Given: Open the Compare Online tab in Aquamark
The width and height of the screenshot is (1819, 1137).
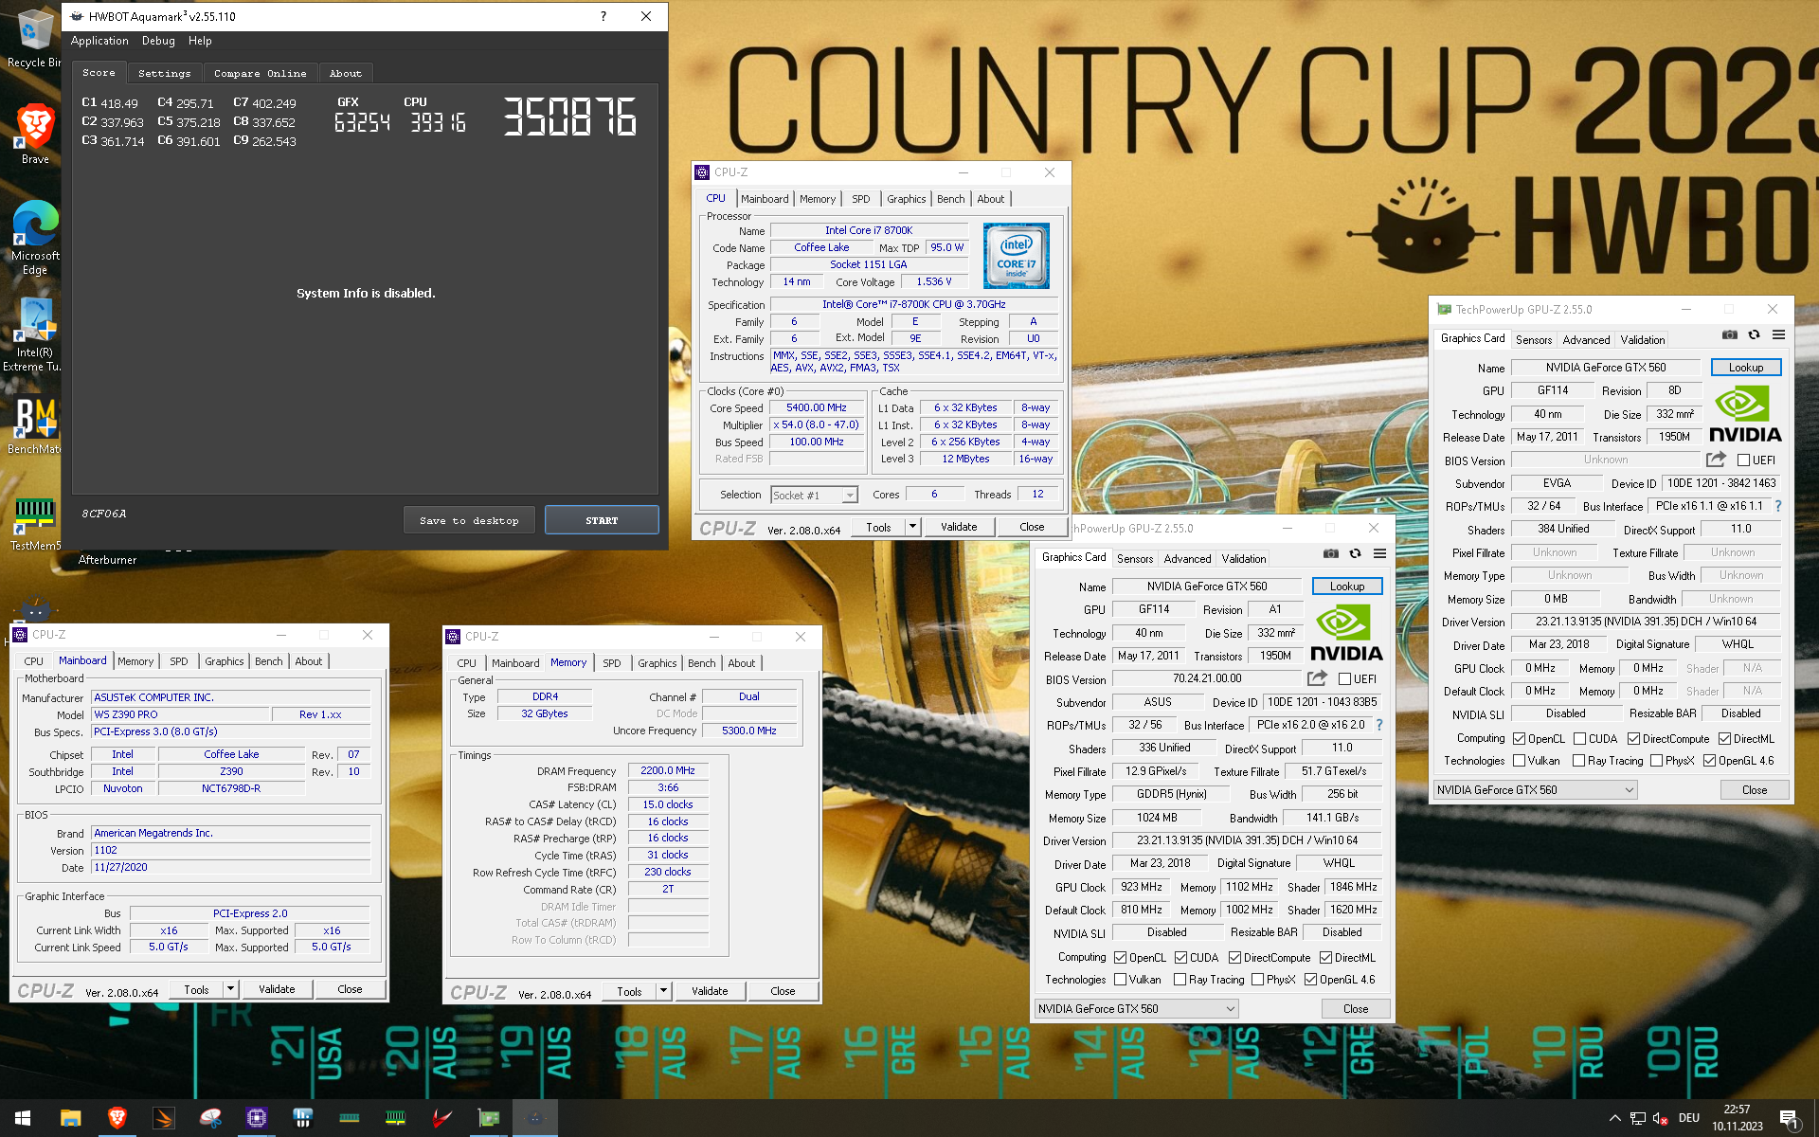Looking at the screenshot, I should click(261, 73).
